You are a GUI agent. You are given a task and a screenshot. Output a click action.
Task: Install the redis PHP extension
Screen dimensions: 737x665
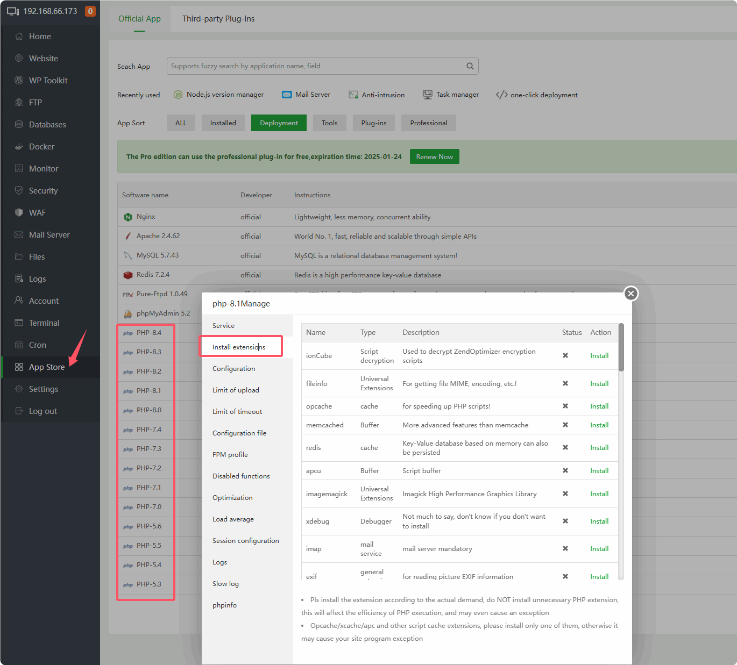coord(599,448)
